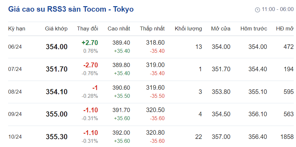This screenshot has width=296, height=147.
Task: Click the Thấp nhất column header
Action: (x=152, y=28)
